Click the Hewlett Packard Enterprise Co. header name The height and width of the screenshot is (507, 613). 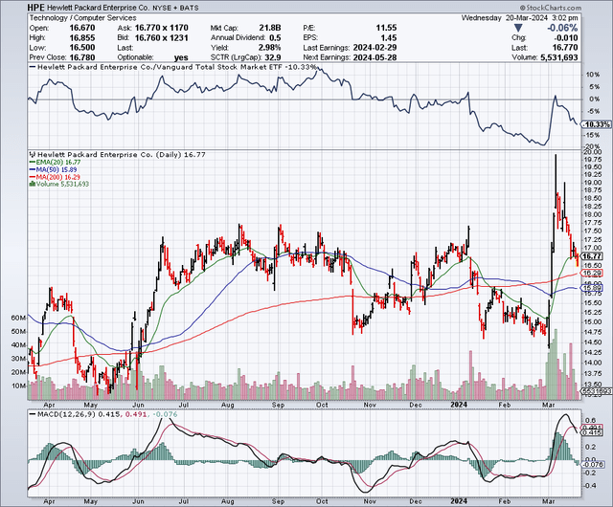[x=100, y=8]
